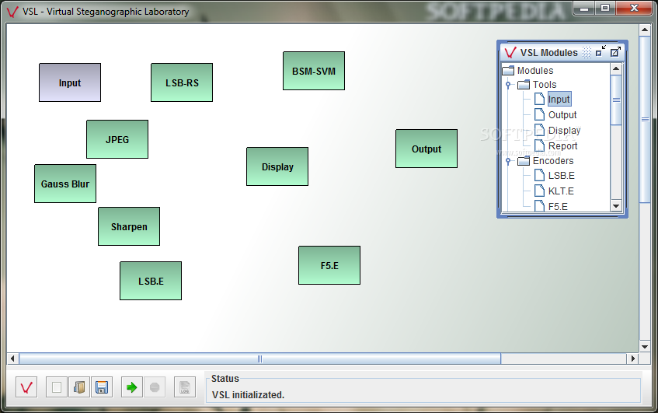The height and width of the screenshot is (413, 658).
Task: Select the LSB.E node on canvas
Action: (151, 281)
